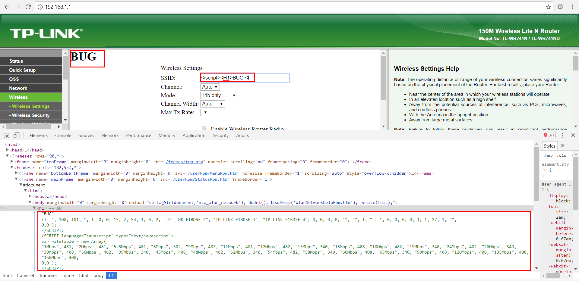
Task: Expand the bottomLeftFrame node
Action: [x=16, y=173]
